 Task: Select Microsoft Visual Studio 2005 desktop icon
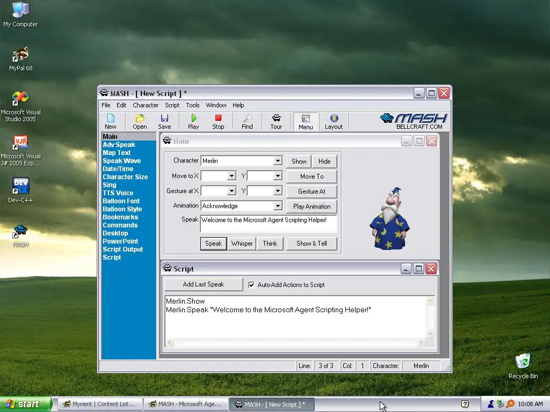20,106
